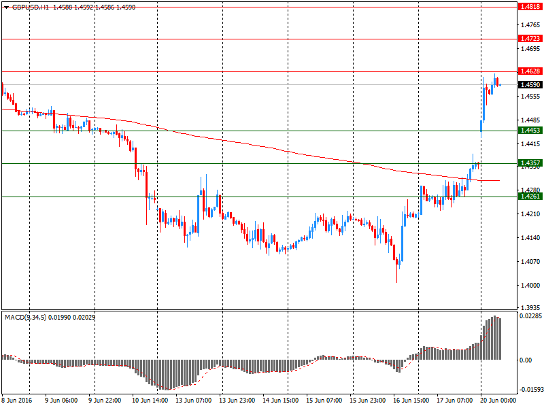Image resolution: width=544 pixels, height=408 pixels.
Task: Click the 1.4000 price axis value
Action: coord(530,286)
